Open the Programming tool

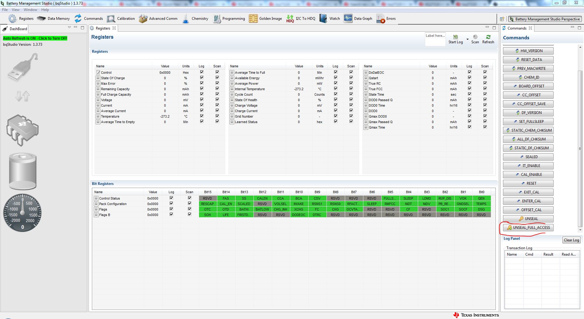tap(229, 19)
